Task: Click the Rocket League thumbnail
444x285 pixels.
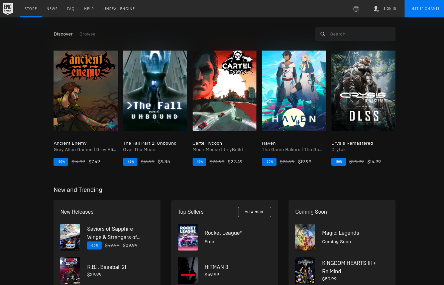Action: pyautogui.click(x=188, y=237)
